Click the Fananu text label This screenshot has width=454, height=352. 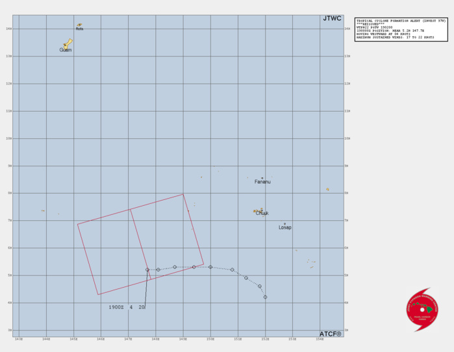(x=262, y=182)
